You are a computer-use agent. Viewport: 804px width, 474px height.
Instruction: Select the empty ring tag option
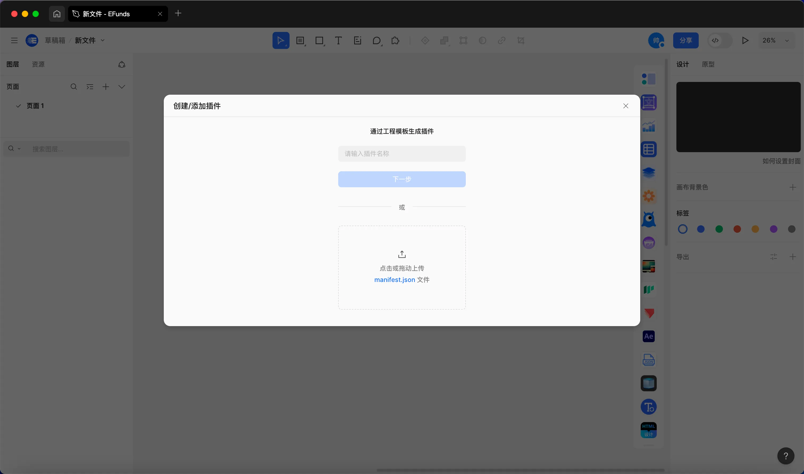click(x=683, y=229)
